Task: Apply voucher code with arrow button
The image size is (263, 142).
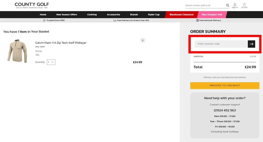Action: [251, 44]
